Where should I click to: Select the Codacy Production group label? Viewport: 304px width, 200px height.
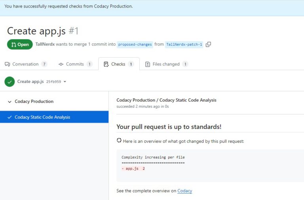coord(34,102)
